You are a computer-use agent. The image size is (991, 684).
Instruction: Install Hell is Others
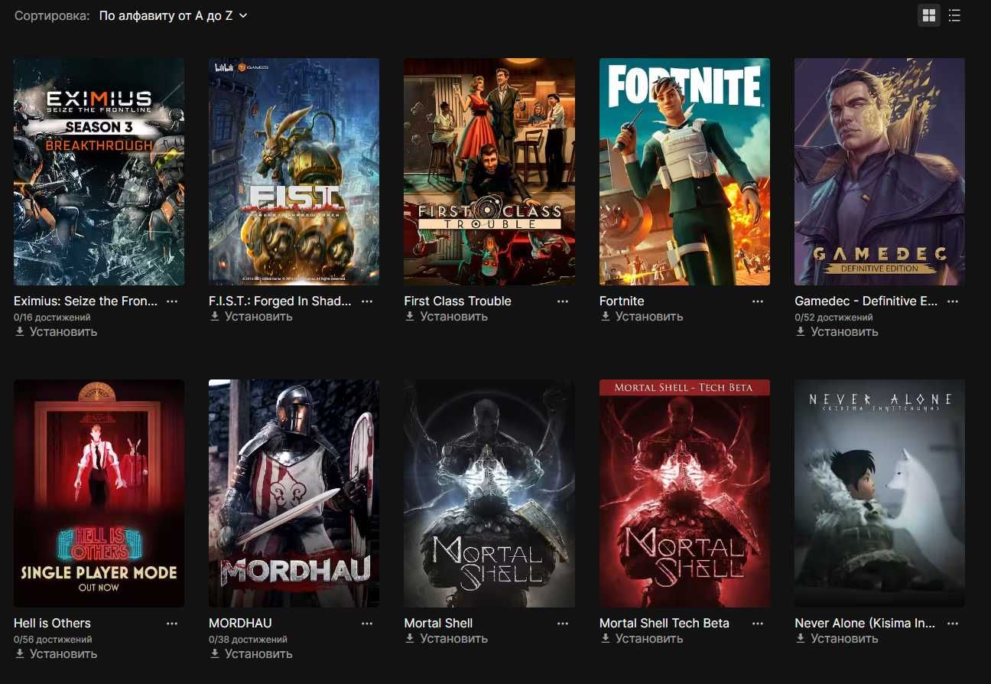pos(56,654)
